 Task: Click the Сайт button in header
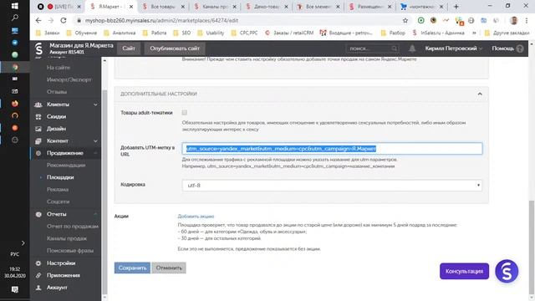(129, 48)
